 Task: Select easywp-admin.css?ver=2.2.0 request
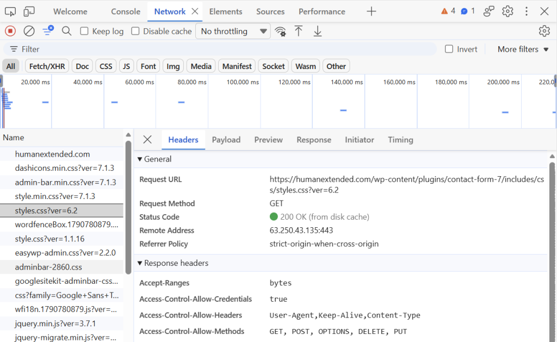pyautogui.click(x=62, y=253)
